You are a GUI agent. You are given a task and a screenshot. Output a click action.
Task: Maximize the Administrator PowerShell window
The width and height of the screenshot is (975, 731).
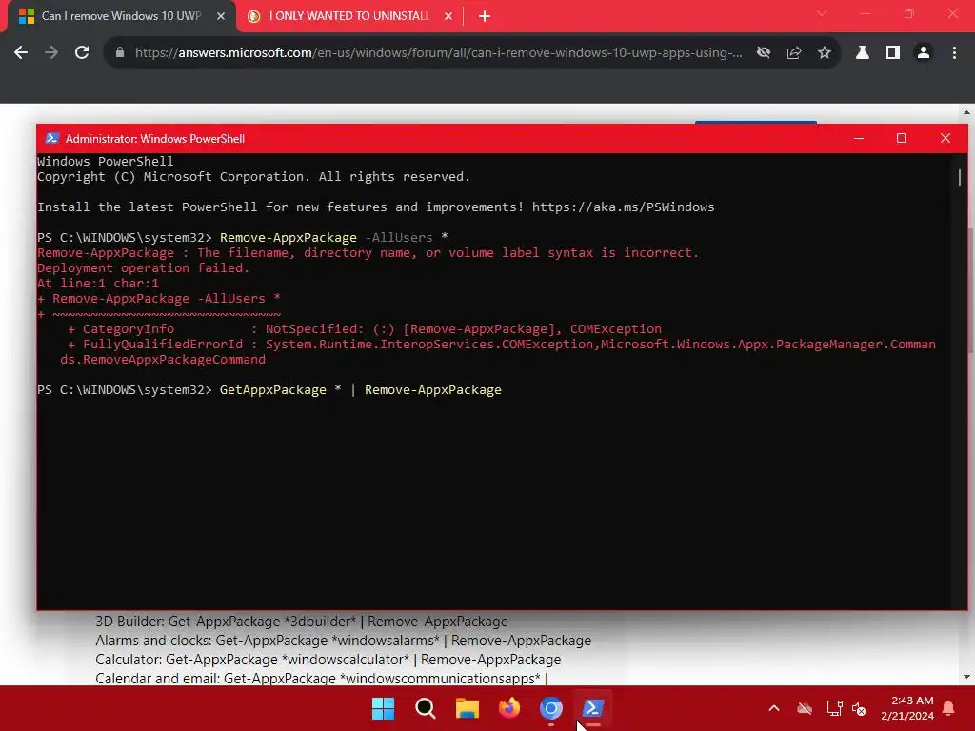[902, 138]
